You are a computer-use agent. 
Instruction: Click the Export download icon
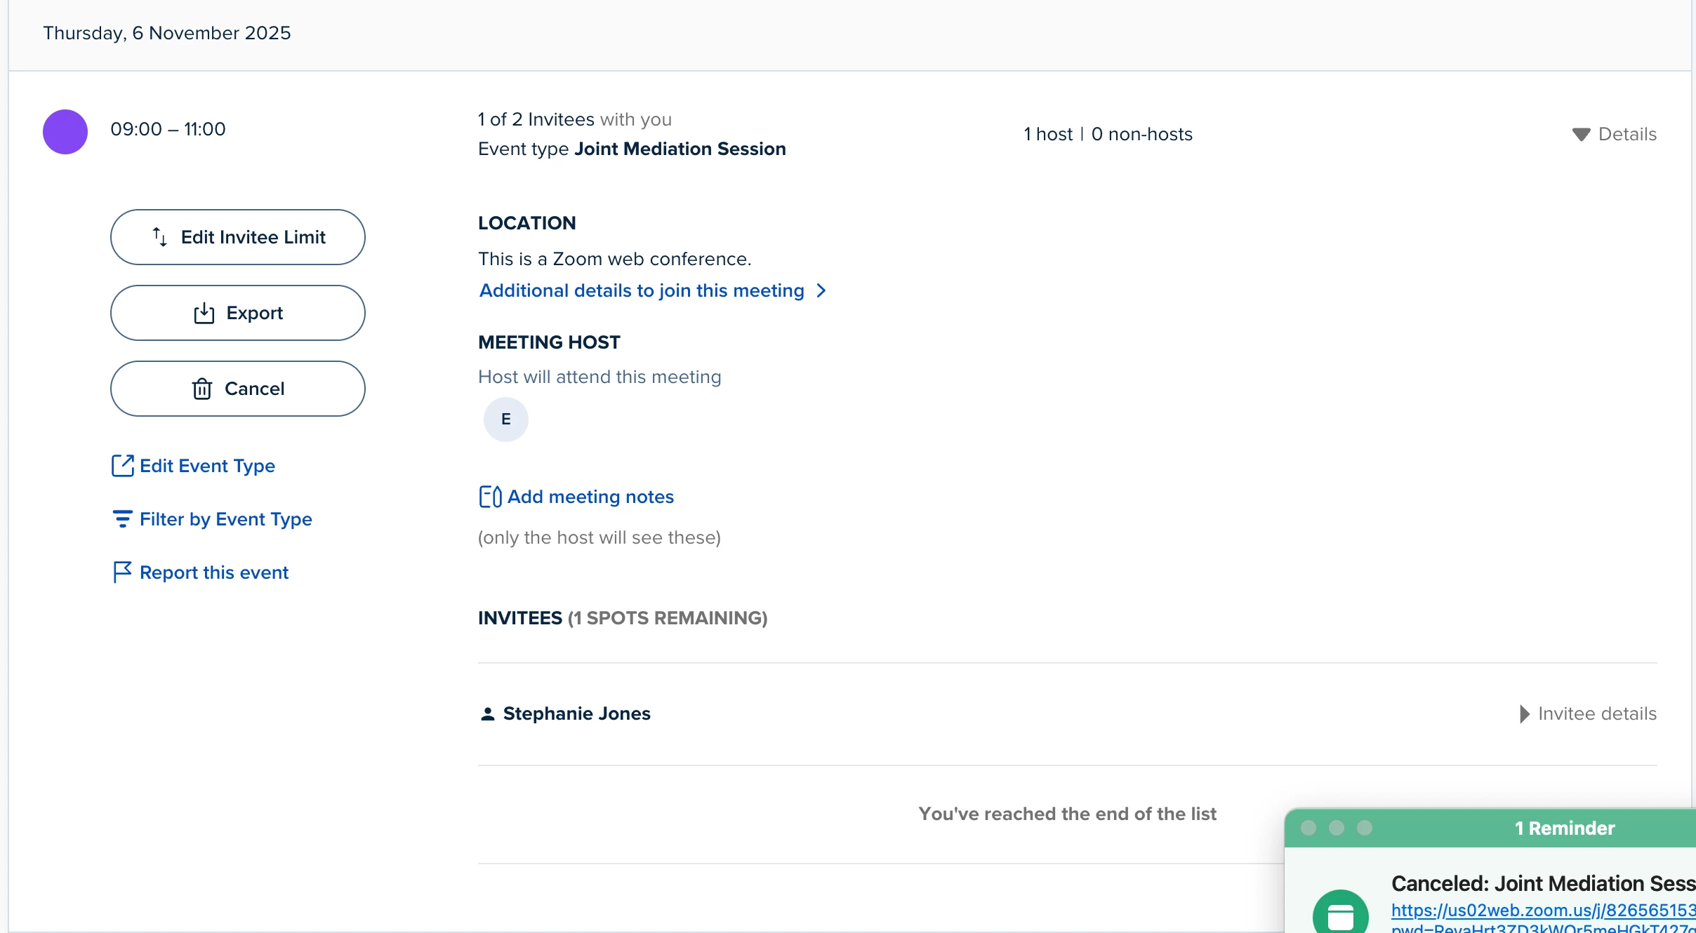pos(204,313)
